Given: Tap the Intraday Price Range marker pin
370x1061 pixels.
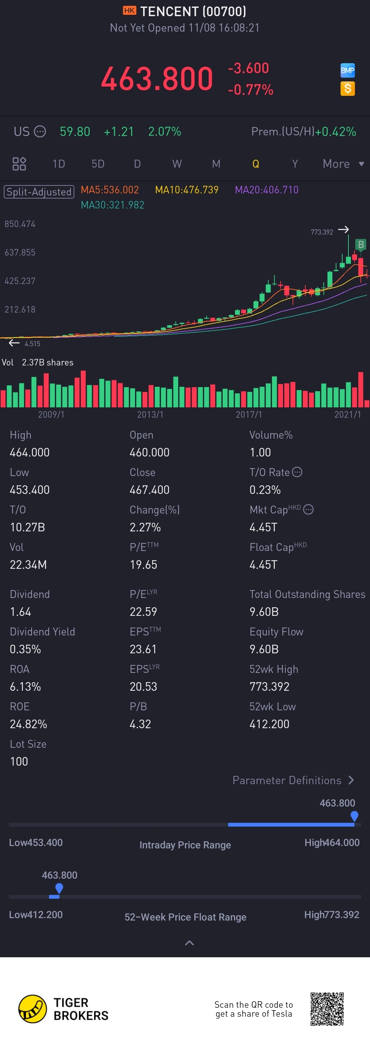Looking at the screenshot, I should (x=354, y=816).
